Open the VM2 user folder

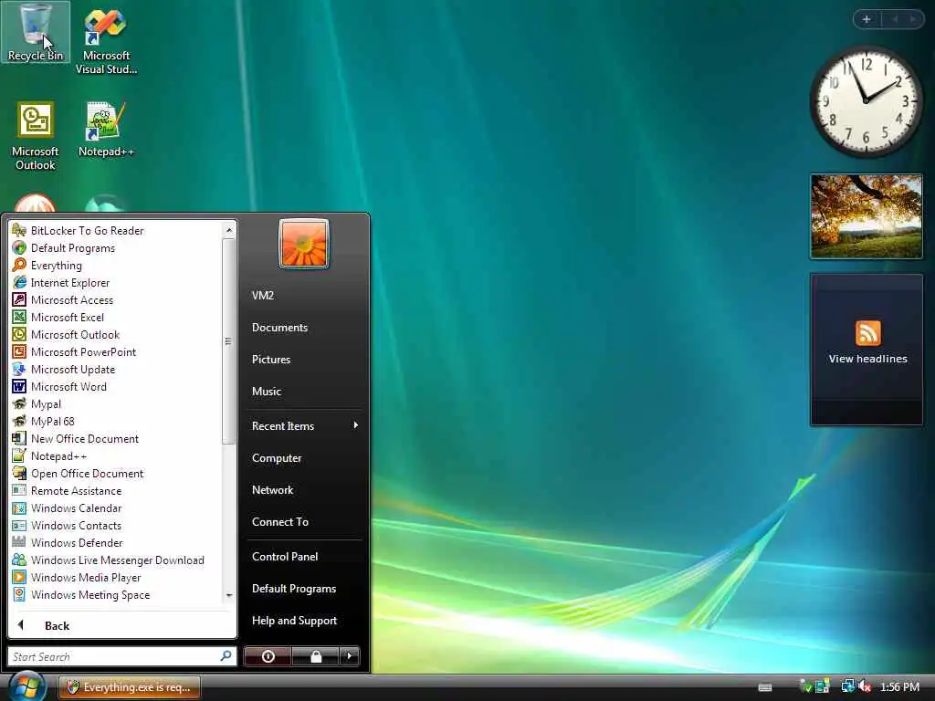(263, 295)
